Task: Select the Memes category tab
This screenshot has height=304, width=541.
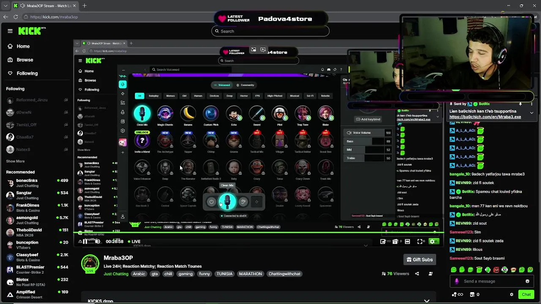Action: (x=170, y=96)
